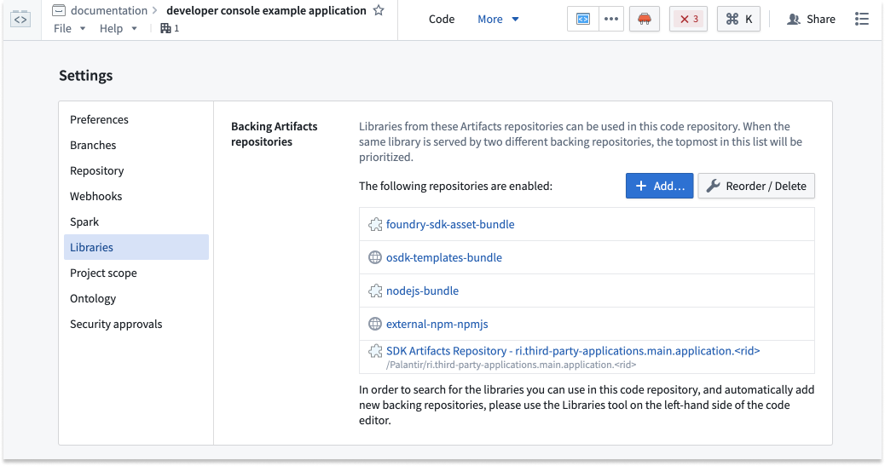The height and width of the screenshot is (466, 885).
Task: Expand the Help menu dropdown arrow
Action: coord(134,28)
